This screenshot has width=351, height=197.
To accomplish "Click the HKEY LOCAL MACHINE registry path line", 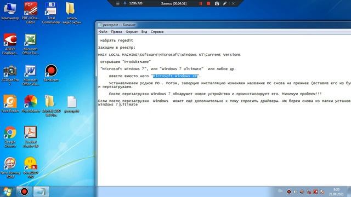I will (x=169, y=55).
